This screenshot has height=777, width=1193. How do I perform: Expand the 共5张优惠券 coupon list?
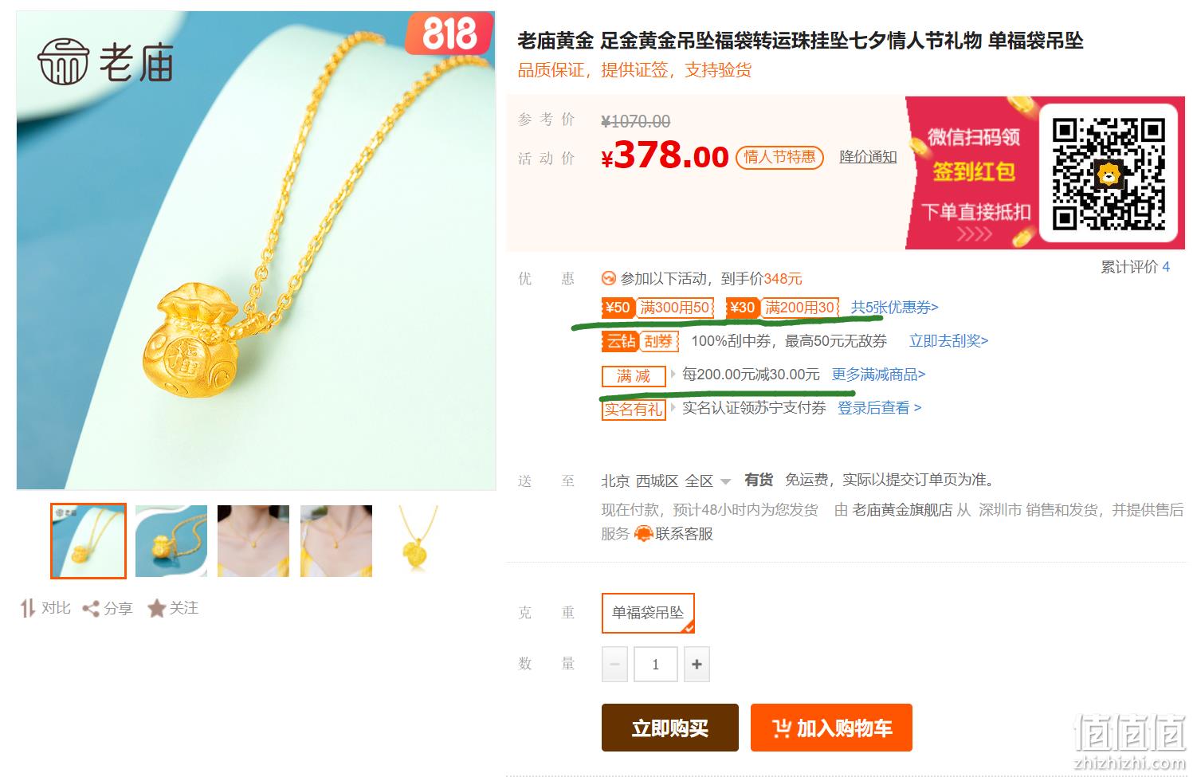pos(894,308)
